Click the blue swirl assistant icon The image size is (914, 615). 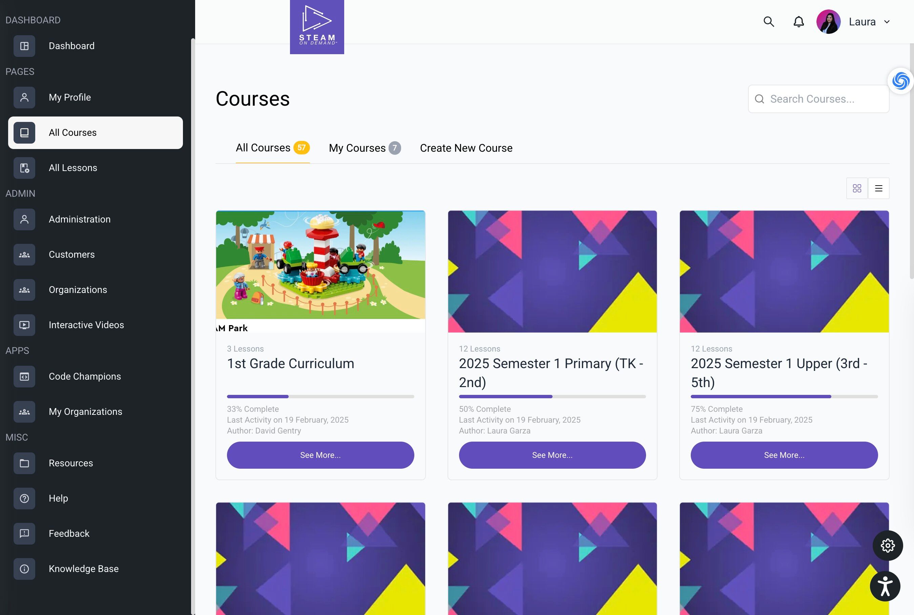pos(900,81)
